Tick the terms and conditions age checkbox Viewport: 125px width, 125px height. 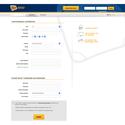click(13, 103)
